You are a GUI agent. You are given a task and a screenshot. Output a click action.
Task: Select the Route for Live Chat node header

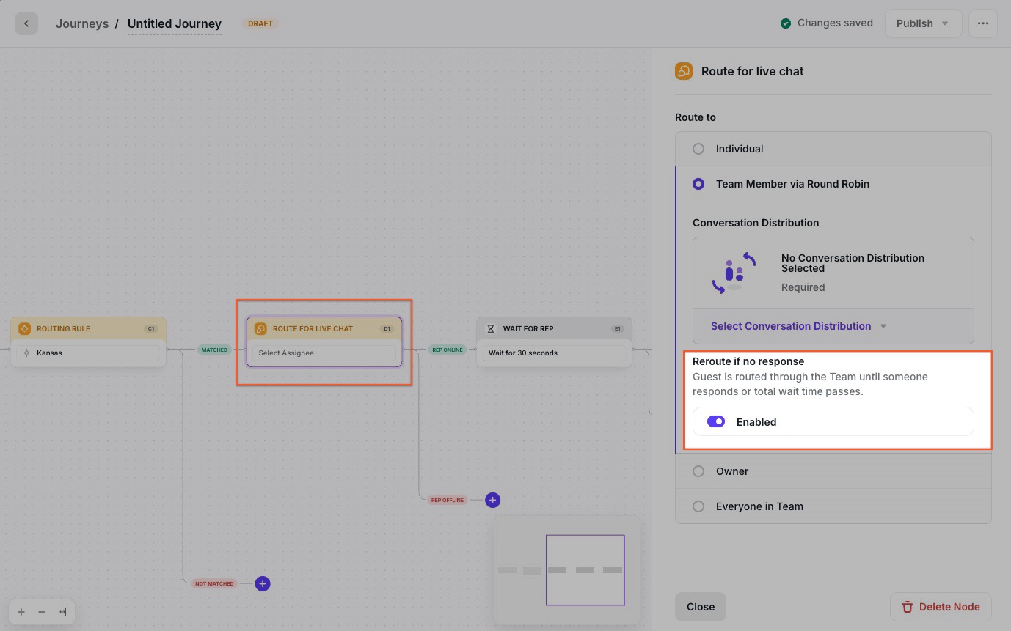(x=324, y=328)
